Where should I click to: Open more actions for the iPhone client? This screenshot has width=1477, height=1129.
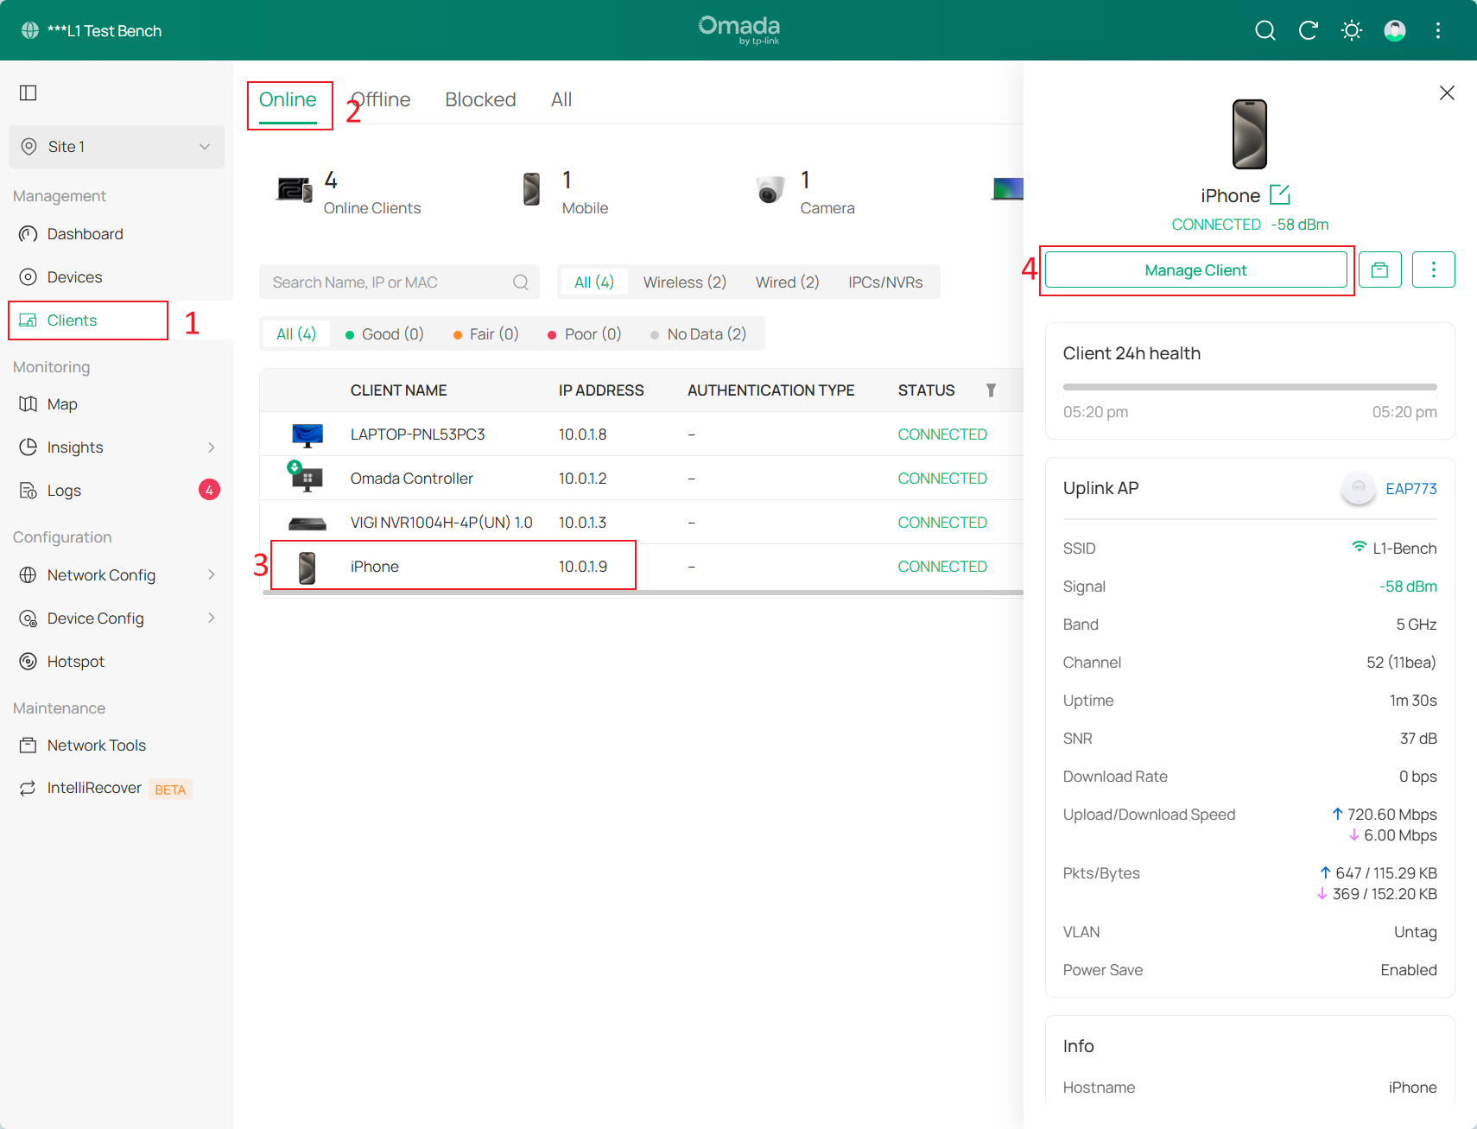1434,269
